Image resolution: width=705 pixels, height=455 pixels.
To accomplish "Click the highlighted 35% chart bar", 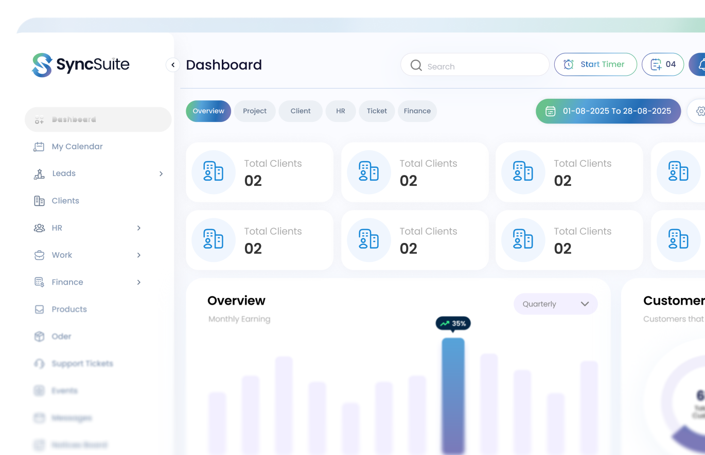I will 453,395.
